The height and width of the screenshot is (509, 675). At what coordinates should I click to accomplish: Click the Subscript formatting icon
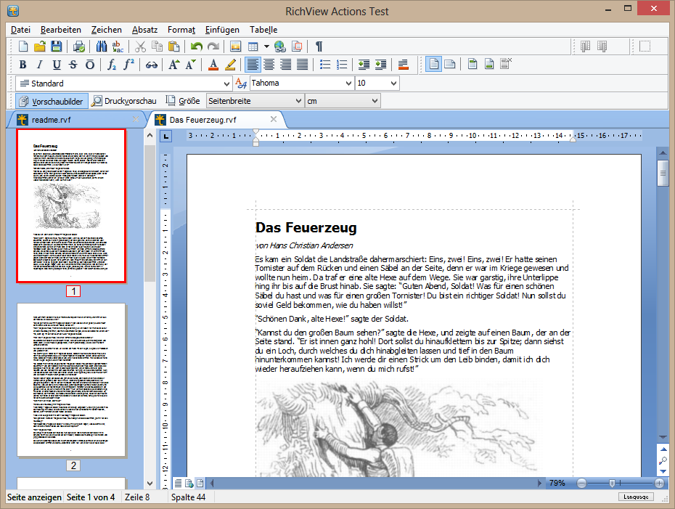pos(112,65)
